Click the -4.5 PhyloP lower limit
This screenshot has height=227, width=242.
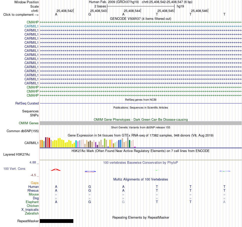point(33,175)
